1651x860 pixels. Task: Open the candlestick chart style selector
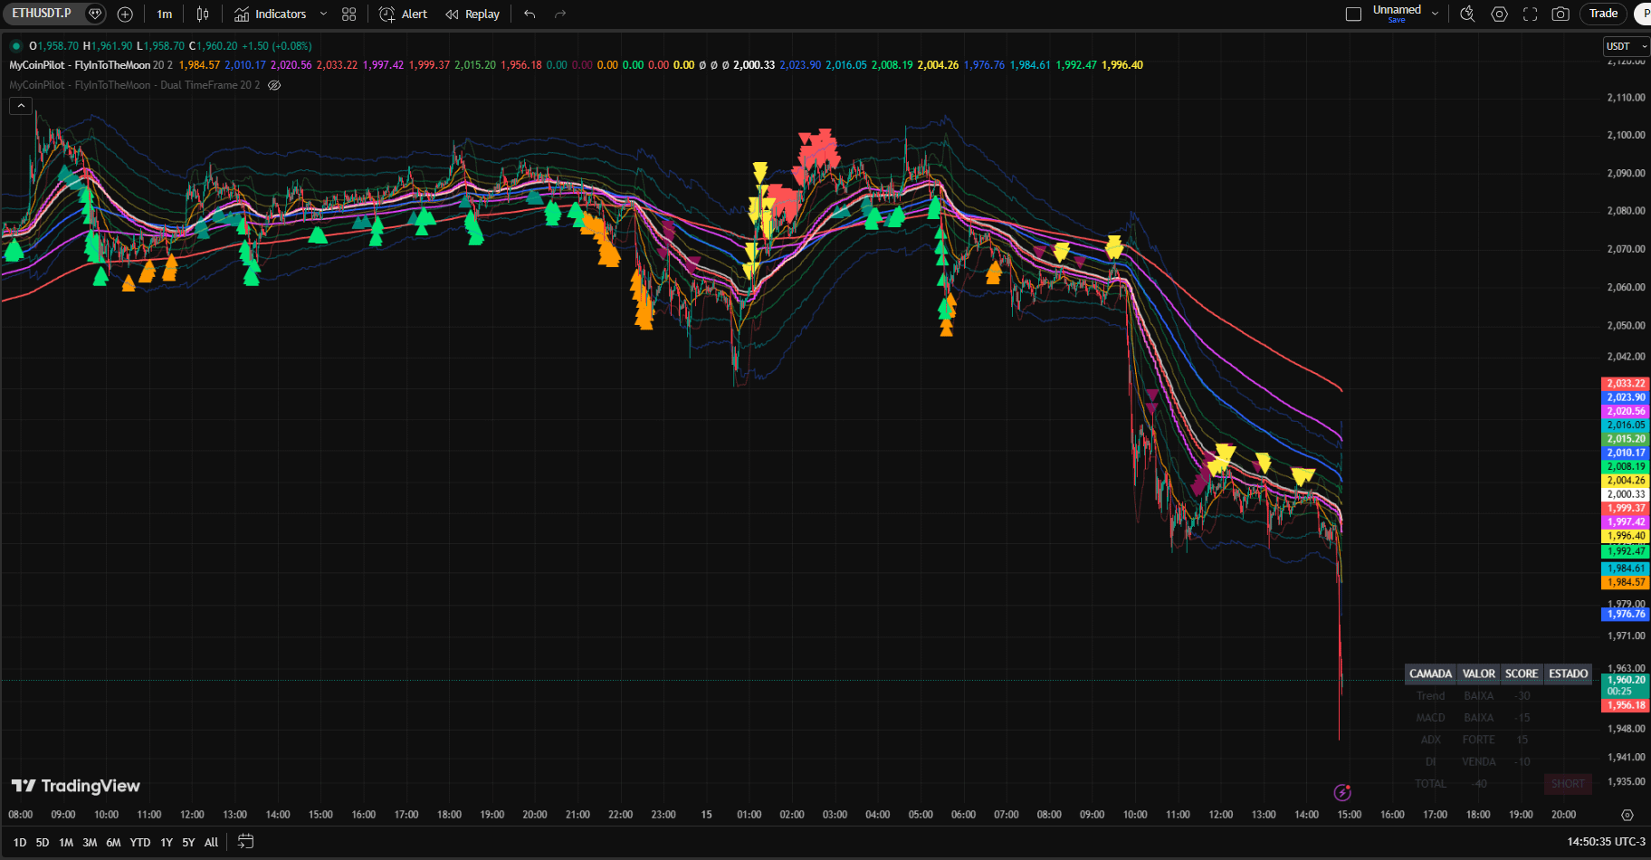203,14
